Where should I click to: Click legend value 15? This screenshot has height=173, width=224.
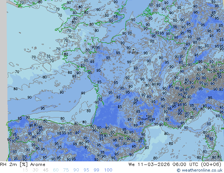point(25,170)
